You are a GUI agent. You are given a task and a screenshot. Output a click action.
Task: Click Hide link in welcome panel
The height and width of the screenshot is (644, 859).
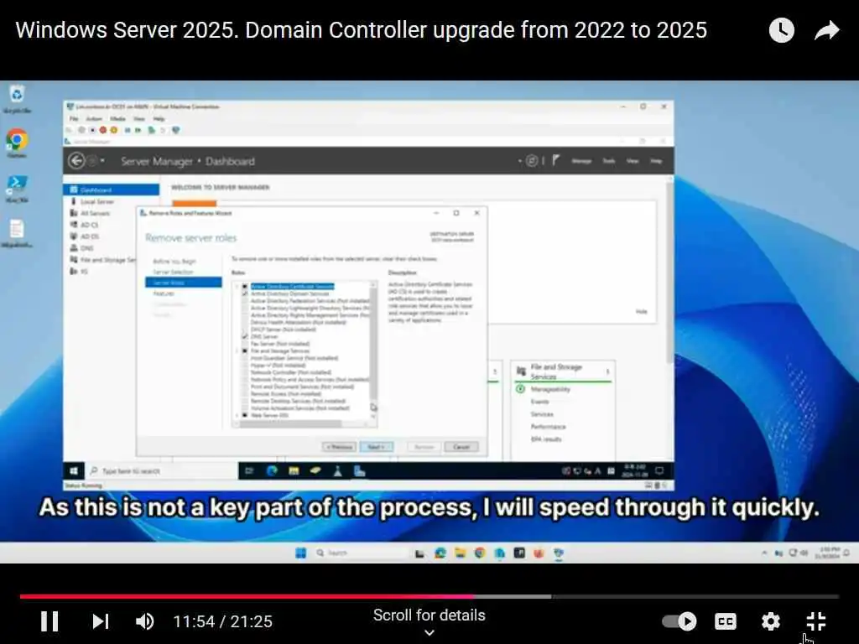[642, 312]
